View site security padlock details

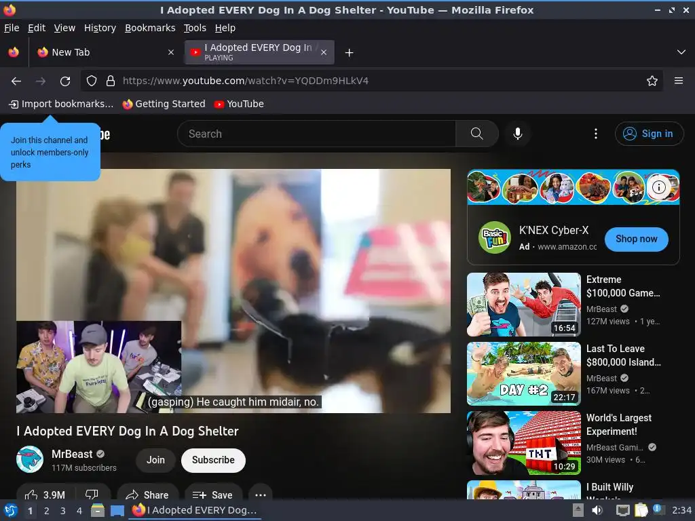(111, 81)
